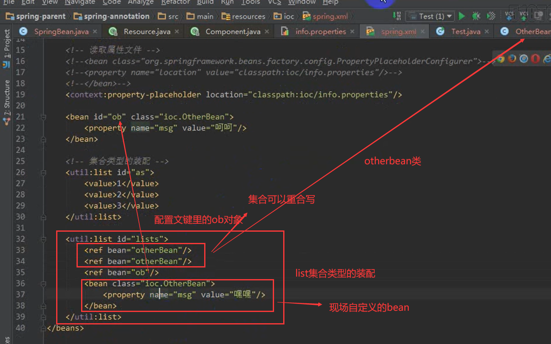Image resolution: width=551 pixels, height=344 pixels.
Task: Start debugging with the bug icon
Action: pyautogui.click(x=476, y=16)
